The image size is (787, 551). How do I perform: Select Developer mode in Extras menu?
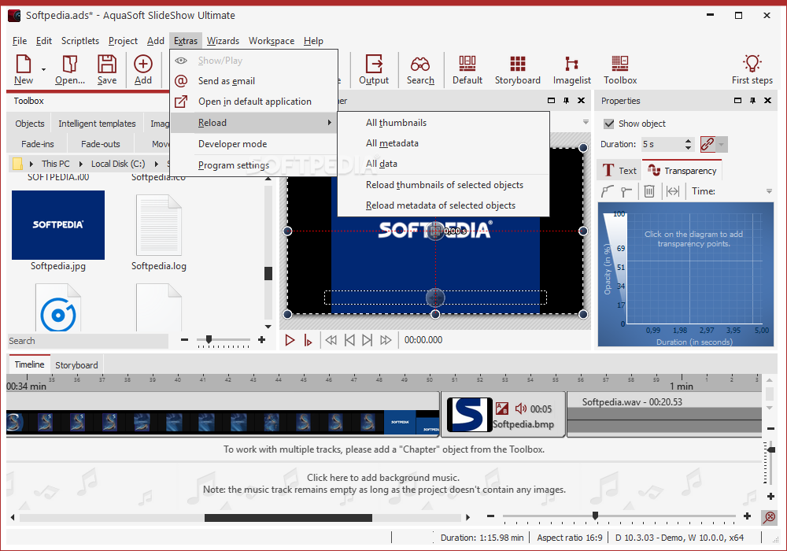tap(254, 144)
